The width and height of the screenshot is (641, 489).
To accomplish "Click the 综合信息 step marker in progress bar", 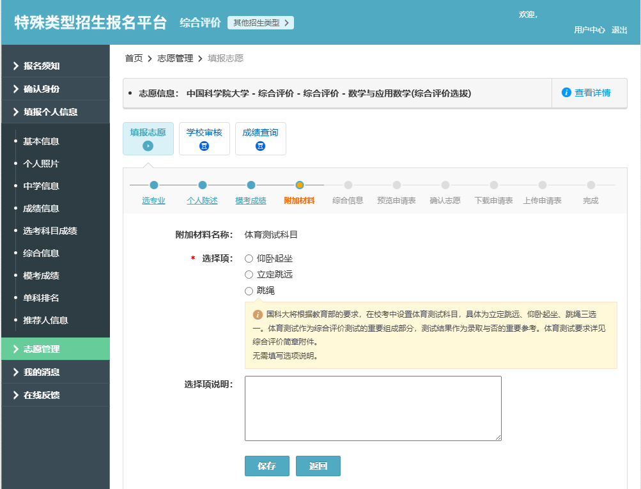I will tap(348, 183).
